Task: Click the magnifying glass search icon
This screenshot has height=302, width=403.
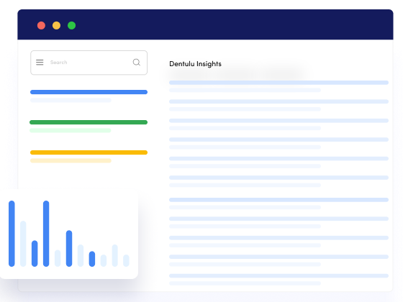Action: tap(137, 62)
